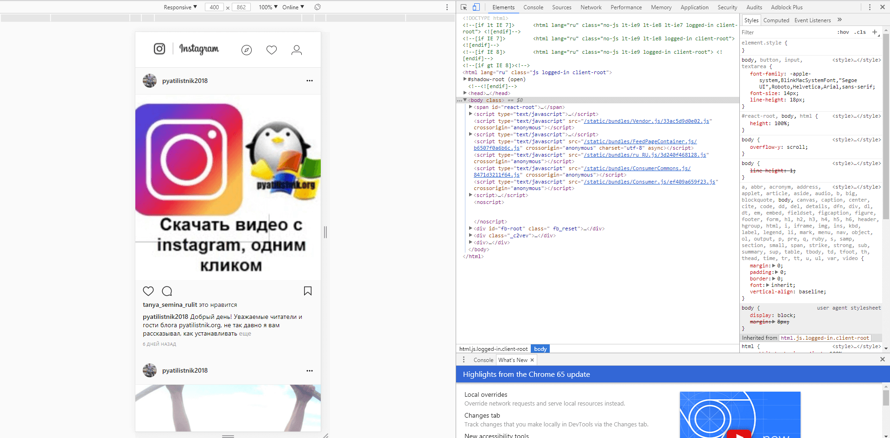Open drawer menu next to Console tab
The image size is (890, 438).
pyautogui.click(x=464, y=360)
